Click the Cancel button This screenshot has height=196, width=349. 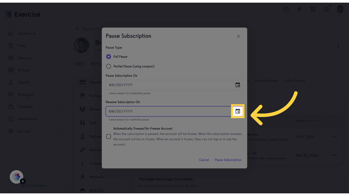tap(204, 160)
